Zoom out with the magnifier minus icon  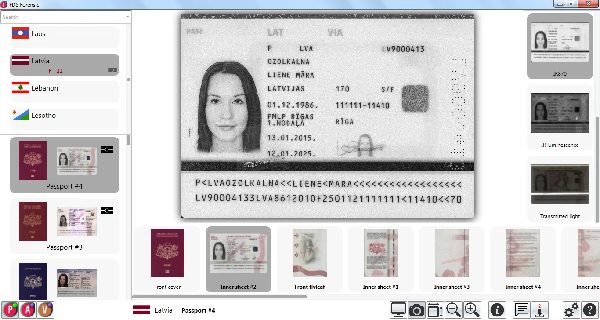[x=453, y=310]
